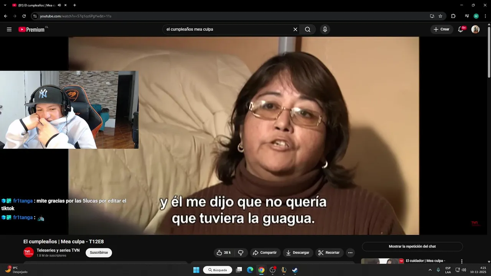Image resolution: width=491 pixels, height=276 pixels.
Task: Open the Teleseries y series TVN channel link
Action: (58, 250)
